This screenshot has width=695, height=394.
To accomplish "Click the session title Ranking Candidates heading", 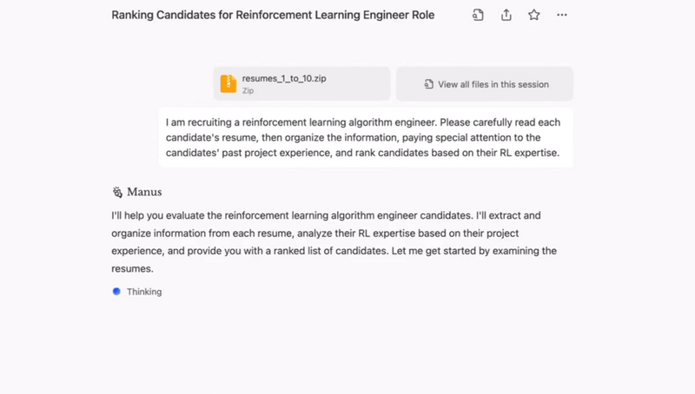I will [x=273, y=15].
